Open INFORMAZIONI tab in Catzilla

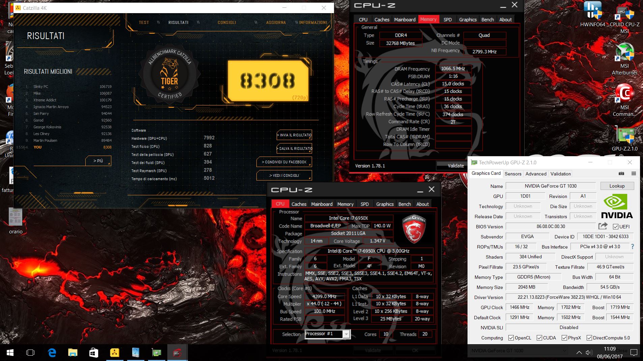pyautogui.click(x=313, y=22)
